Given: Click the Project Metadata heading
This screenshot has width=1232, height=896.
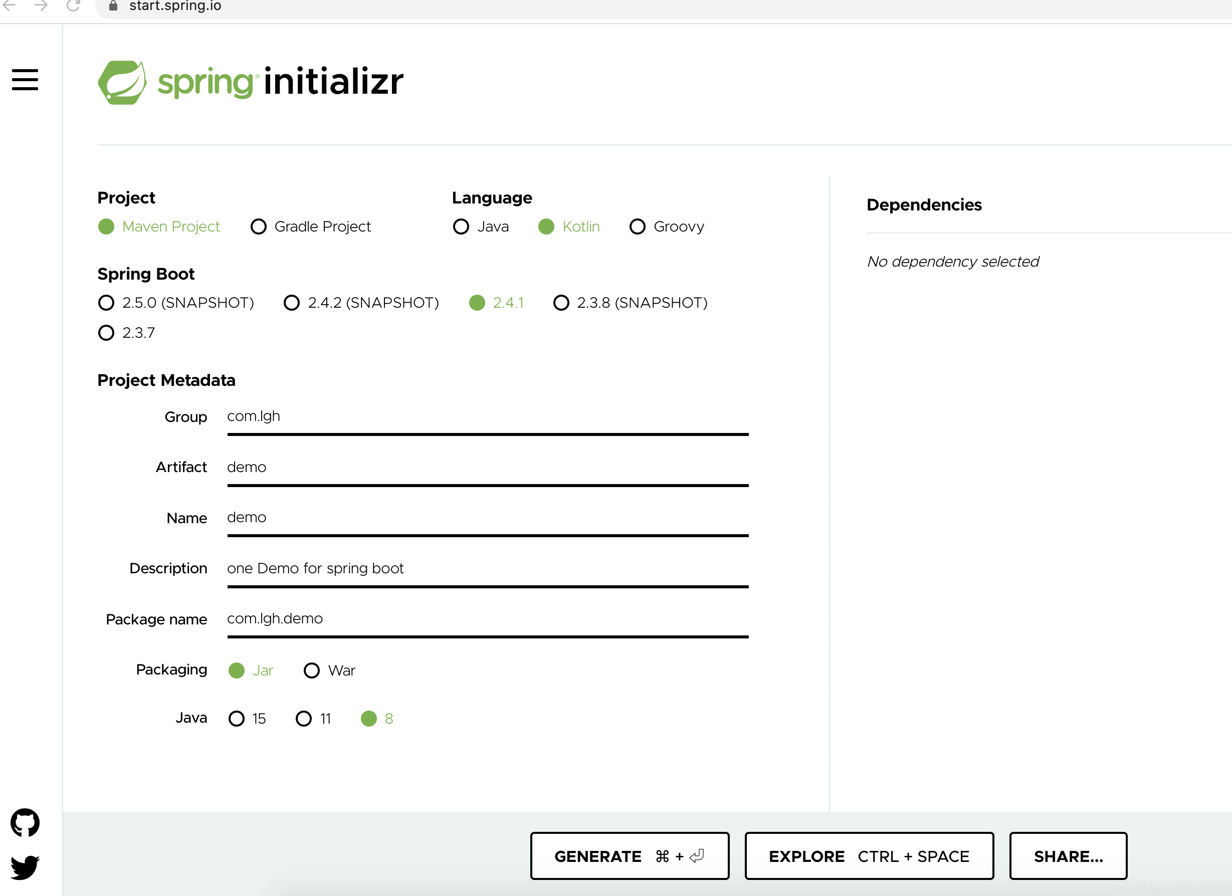Looking at the screenshot, I should click(166, 380).
